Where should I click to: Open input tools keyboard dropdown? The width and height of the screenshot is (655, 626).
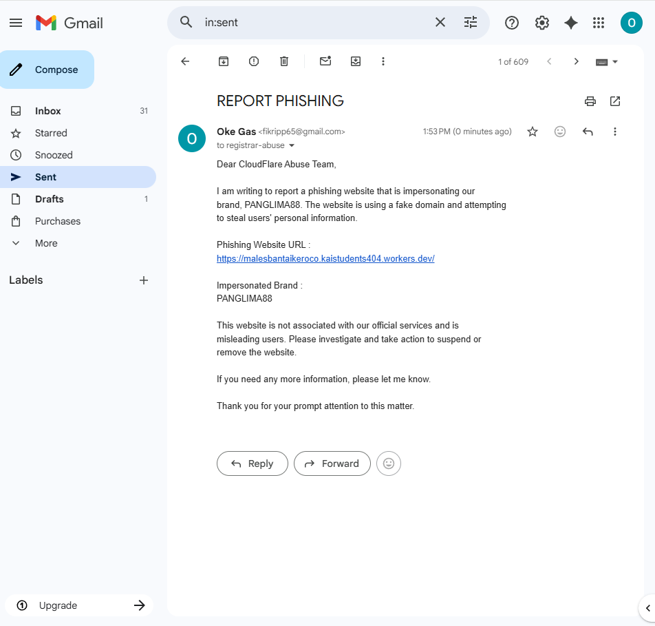point(607,62)
